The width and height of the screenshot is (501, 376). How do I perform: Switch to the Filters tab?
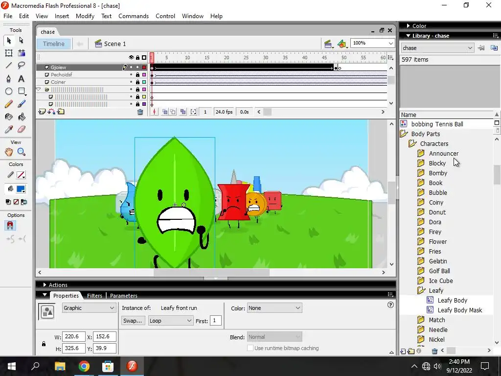coord(94,296)
